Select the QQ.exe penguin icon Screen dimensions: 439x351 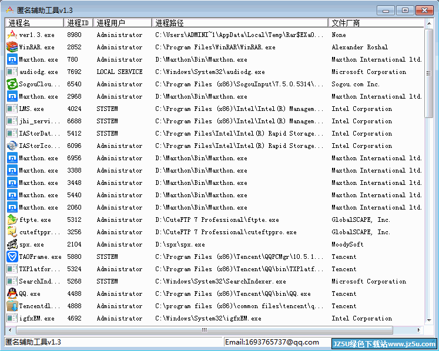(12, 293)
